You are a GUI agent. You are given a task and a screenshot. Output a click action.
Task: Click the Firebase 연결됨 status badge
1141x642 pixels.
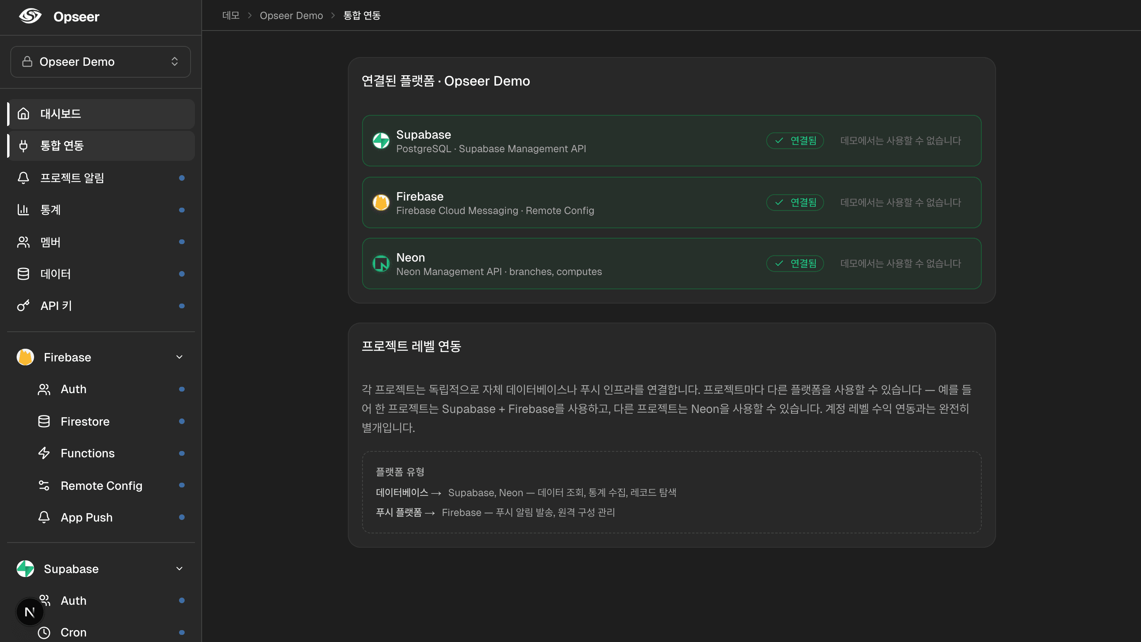click(x=795, y=203)
